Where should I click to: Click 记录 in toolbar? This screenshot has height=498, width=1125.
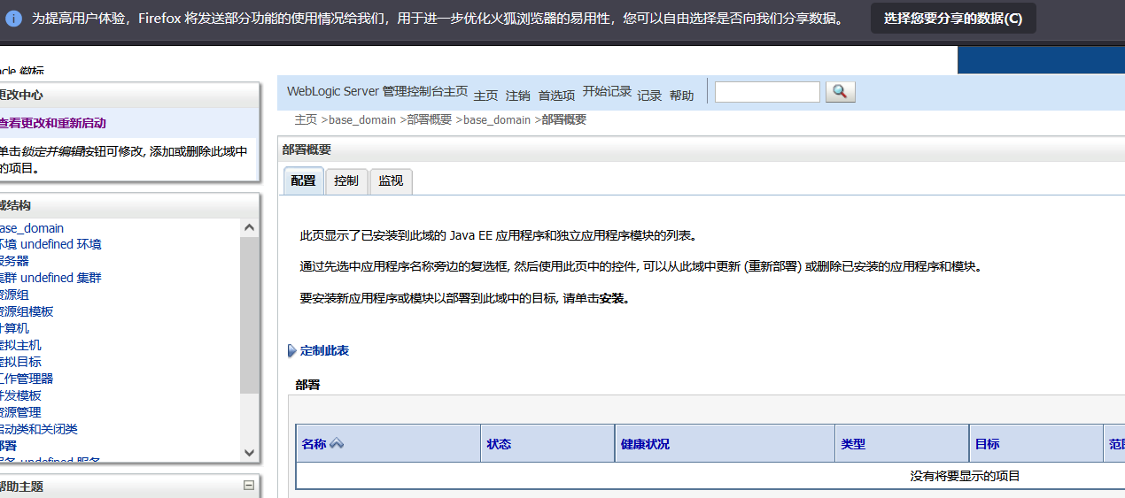(649, 96)
